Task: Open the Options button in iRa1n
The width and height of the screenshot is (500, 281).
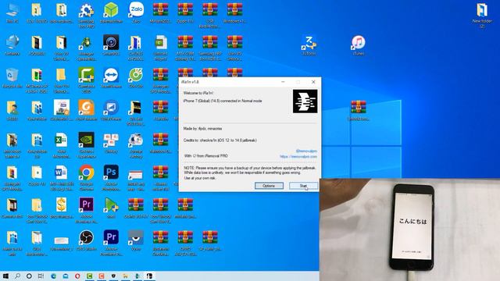Action: tap(269, 186)
